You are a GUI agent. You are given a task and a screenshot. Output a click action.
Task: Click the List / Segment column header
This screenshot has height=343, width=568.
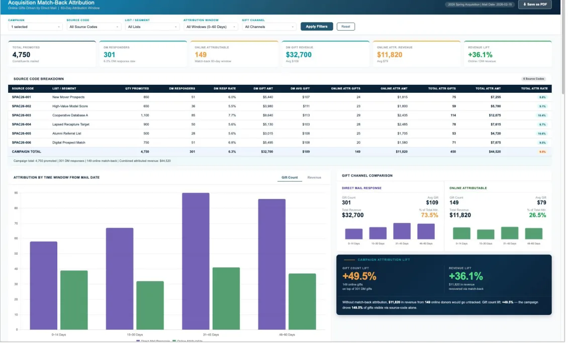coord(64,89)
